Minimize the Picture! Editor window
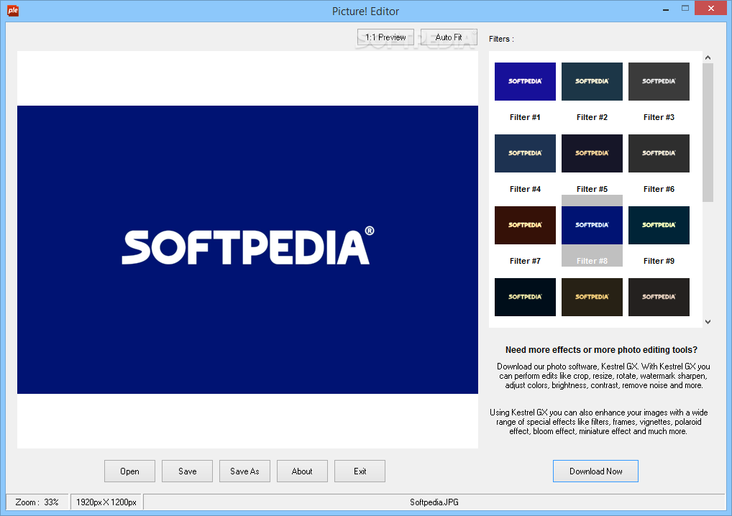The width and height of the screenshot is (732, 516). [x=666, y=9]
